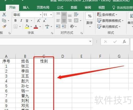This screenshot has width=133, height=110.
Task: Open Alignment group dialog launcher
Action: click(82, 33)
